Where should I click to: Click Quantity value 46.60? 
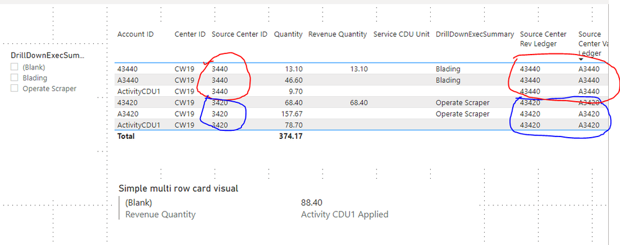(294, 80)
